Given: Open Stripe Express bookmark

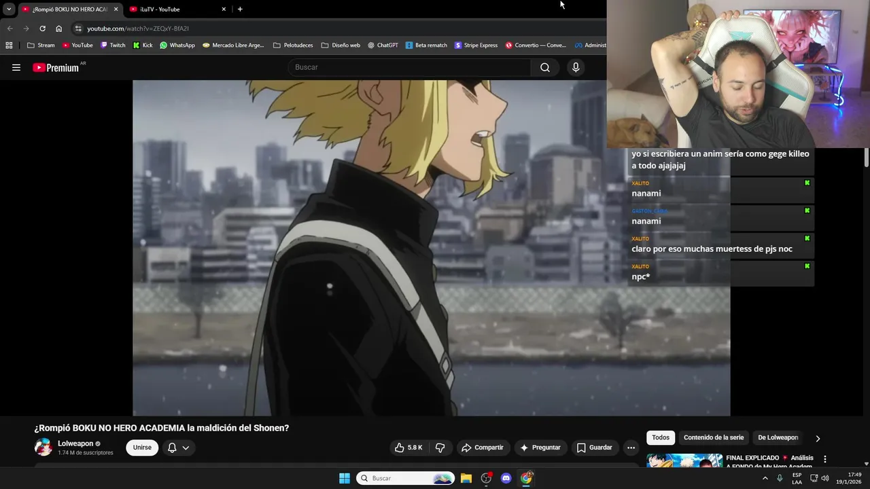Looking at the screenshot, I should click(x=476, y=46).
